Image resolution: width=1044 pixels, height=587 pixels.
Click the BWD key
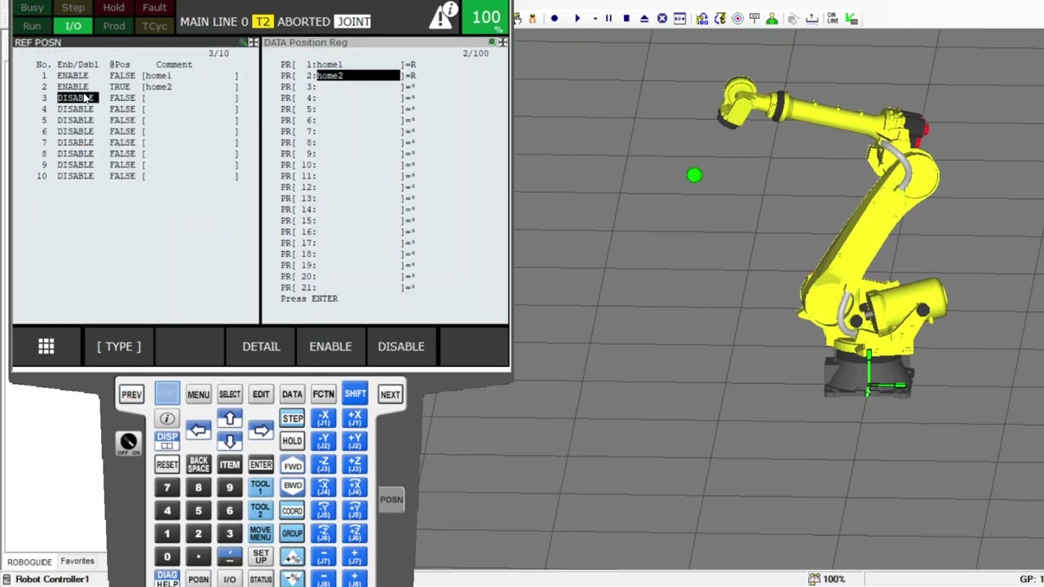pyautogui.click(x=292, y=487)
